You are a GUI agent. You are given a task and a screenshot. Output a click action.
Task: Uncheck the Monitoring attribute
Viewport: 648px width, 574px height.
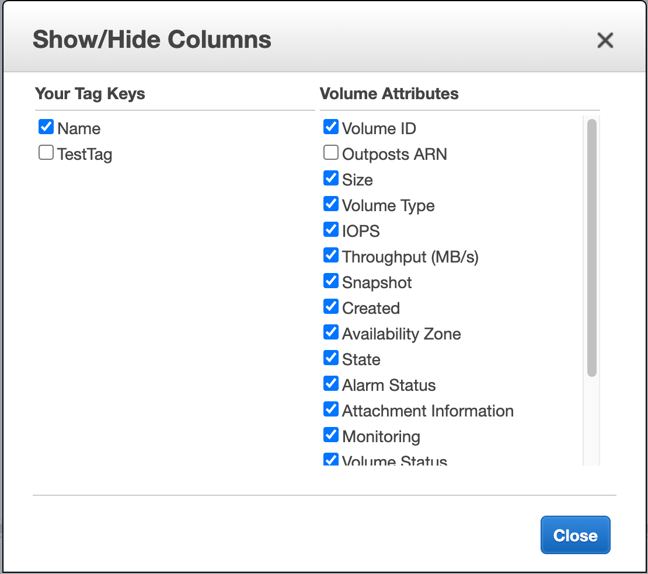331,435
